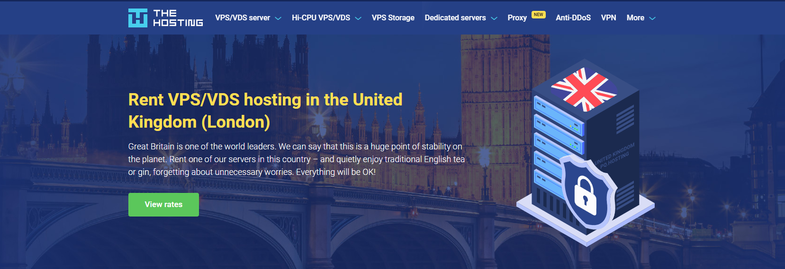Open the Hi-CPU VPS/VDS menu
785x269 pixels.
point(321,18)
